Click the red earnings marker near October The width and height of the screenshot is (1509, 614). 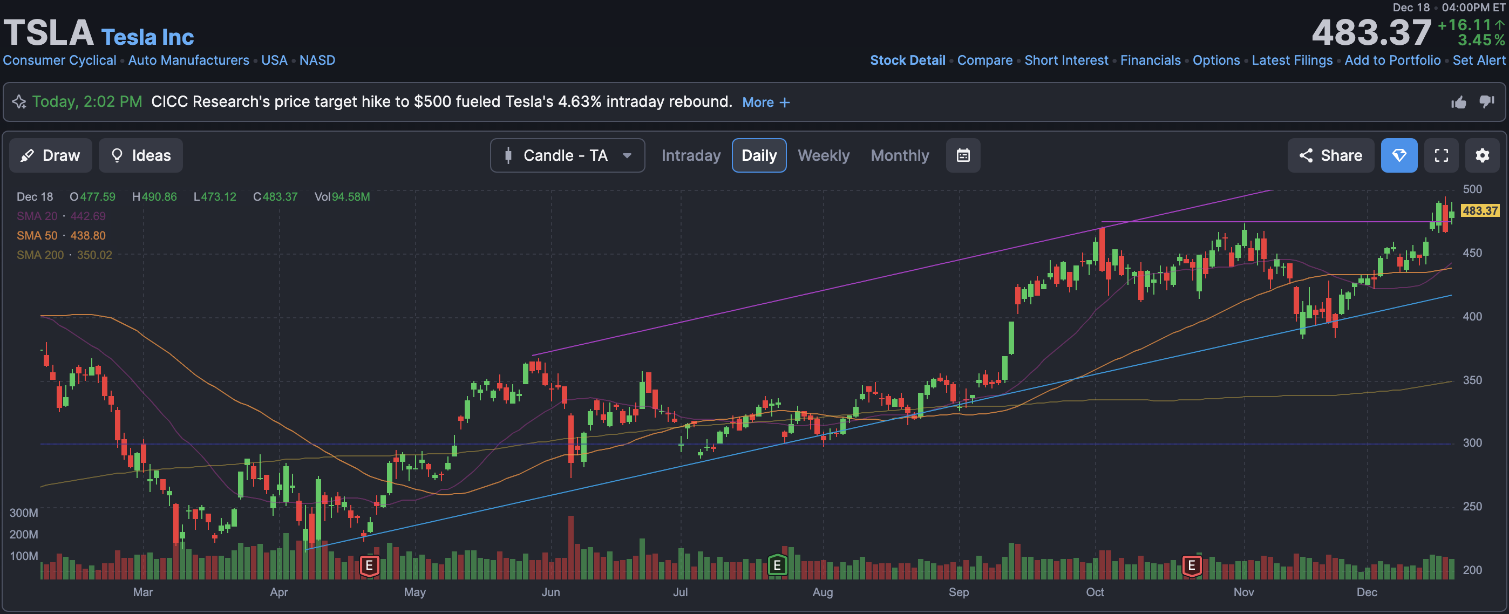(x=1192, y=565)
